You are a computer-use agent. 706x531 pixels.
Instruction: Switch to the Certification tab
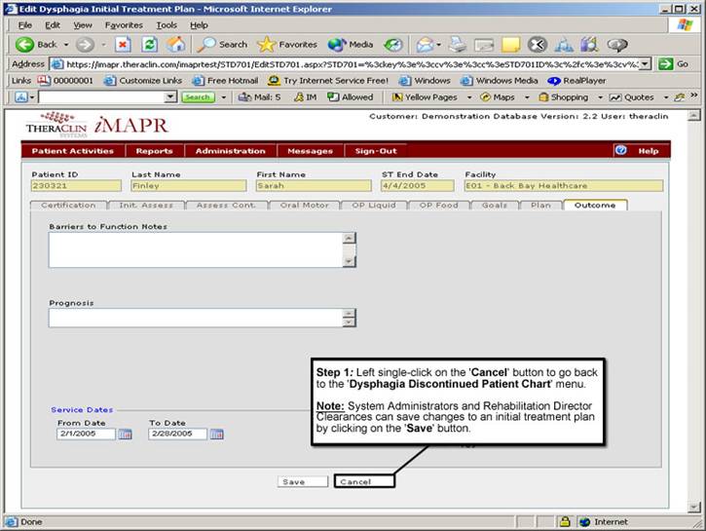pos(67,206)
